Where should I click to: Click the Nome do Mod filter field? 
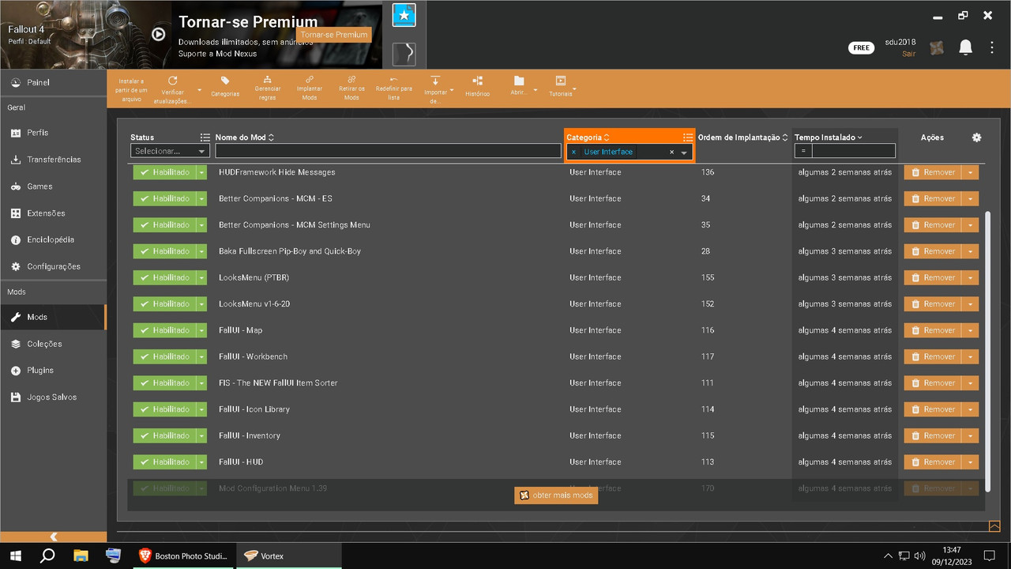[x=388, y=151]
